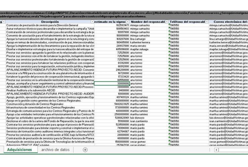Select the cell with value 62764067
The height and width of the screenshot is (167, 248).
click(112, 132)
